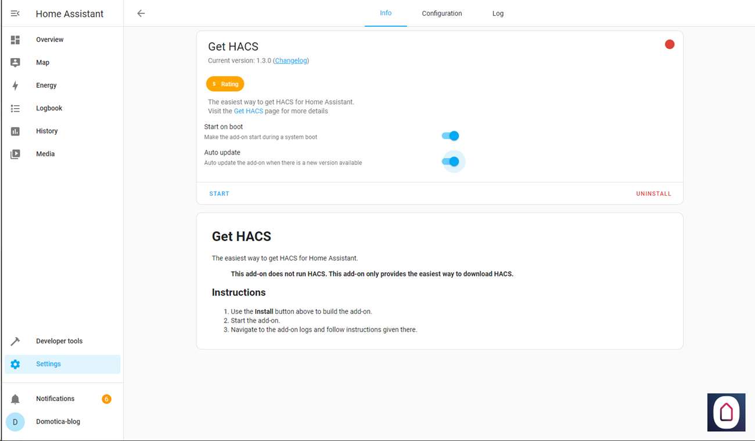Click the Get HACS card title
Screen dimensions: 755x441
[233, 47]
